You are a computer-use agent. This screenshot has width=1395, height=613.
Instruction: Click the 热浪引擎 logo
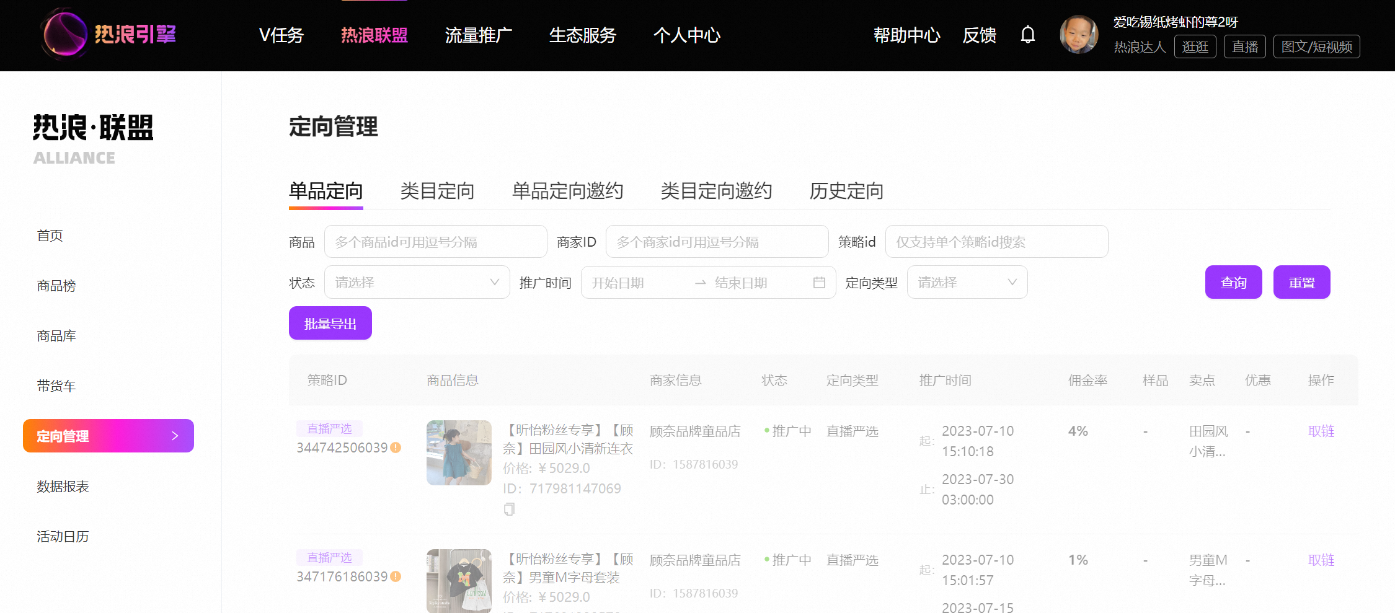click(109, 34)
